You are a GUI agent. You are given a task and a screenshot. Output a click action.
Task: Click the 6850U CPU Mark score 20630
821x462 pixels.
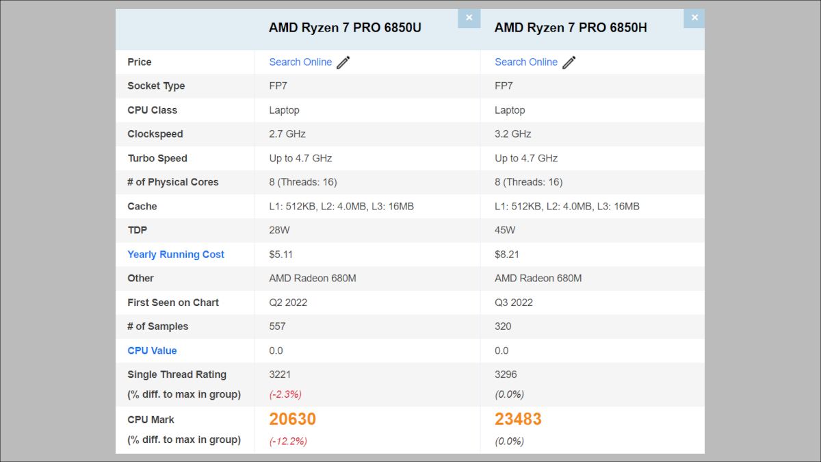[x=293, y=418]
